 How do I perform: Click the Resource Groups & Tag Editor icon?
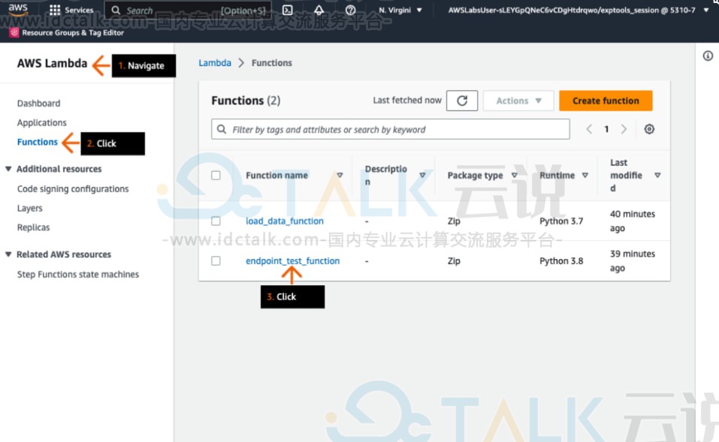(14, 32)
